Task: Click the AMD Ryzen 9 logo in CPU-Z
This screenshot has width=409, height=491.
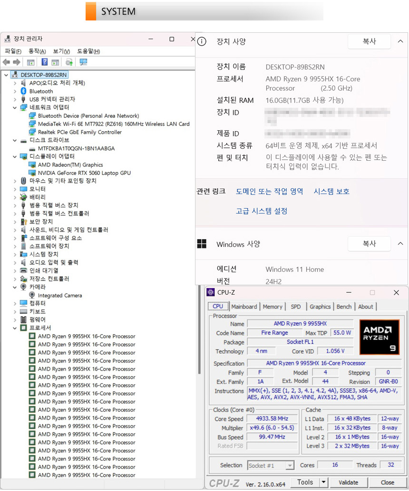Action: tap(380, 337)
